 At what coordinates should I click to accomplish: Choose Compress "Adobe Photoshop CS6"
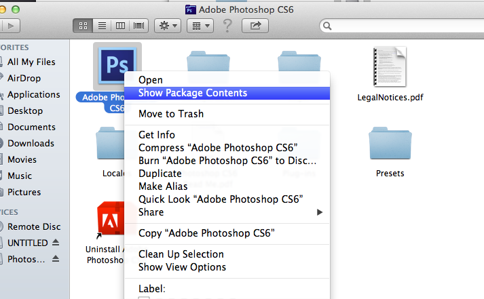tap(227, 148)
